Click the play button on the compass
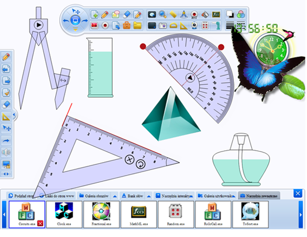 39,25
